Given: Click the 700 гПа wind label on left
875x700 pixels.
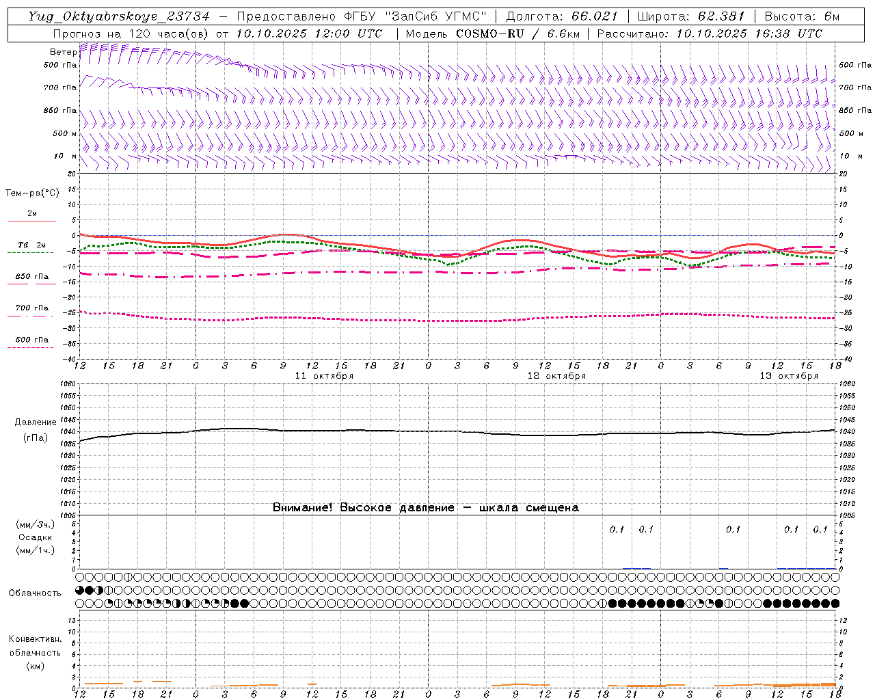Looking at the screenshot, I should point(60,87).
